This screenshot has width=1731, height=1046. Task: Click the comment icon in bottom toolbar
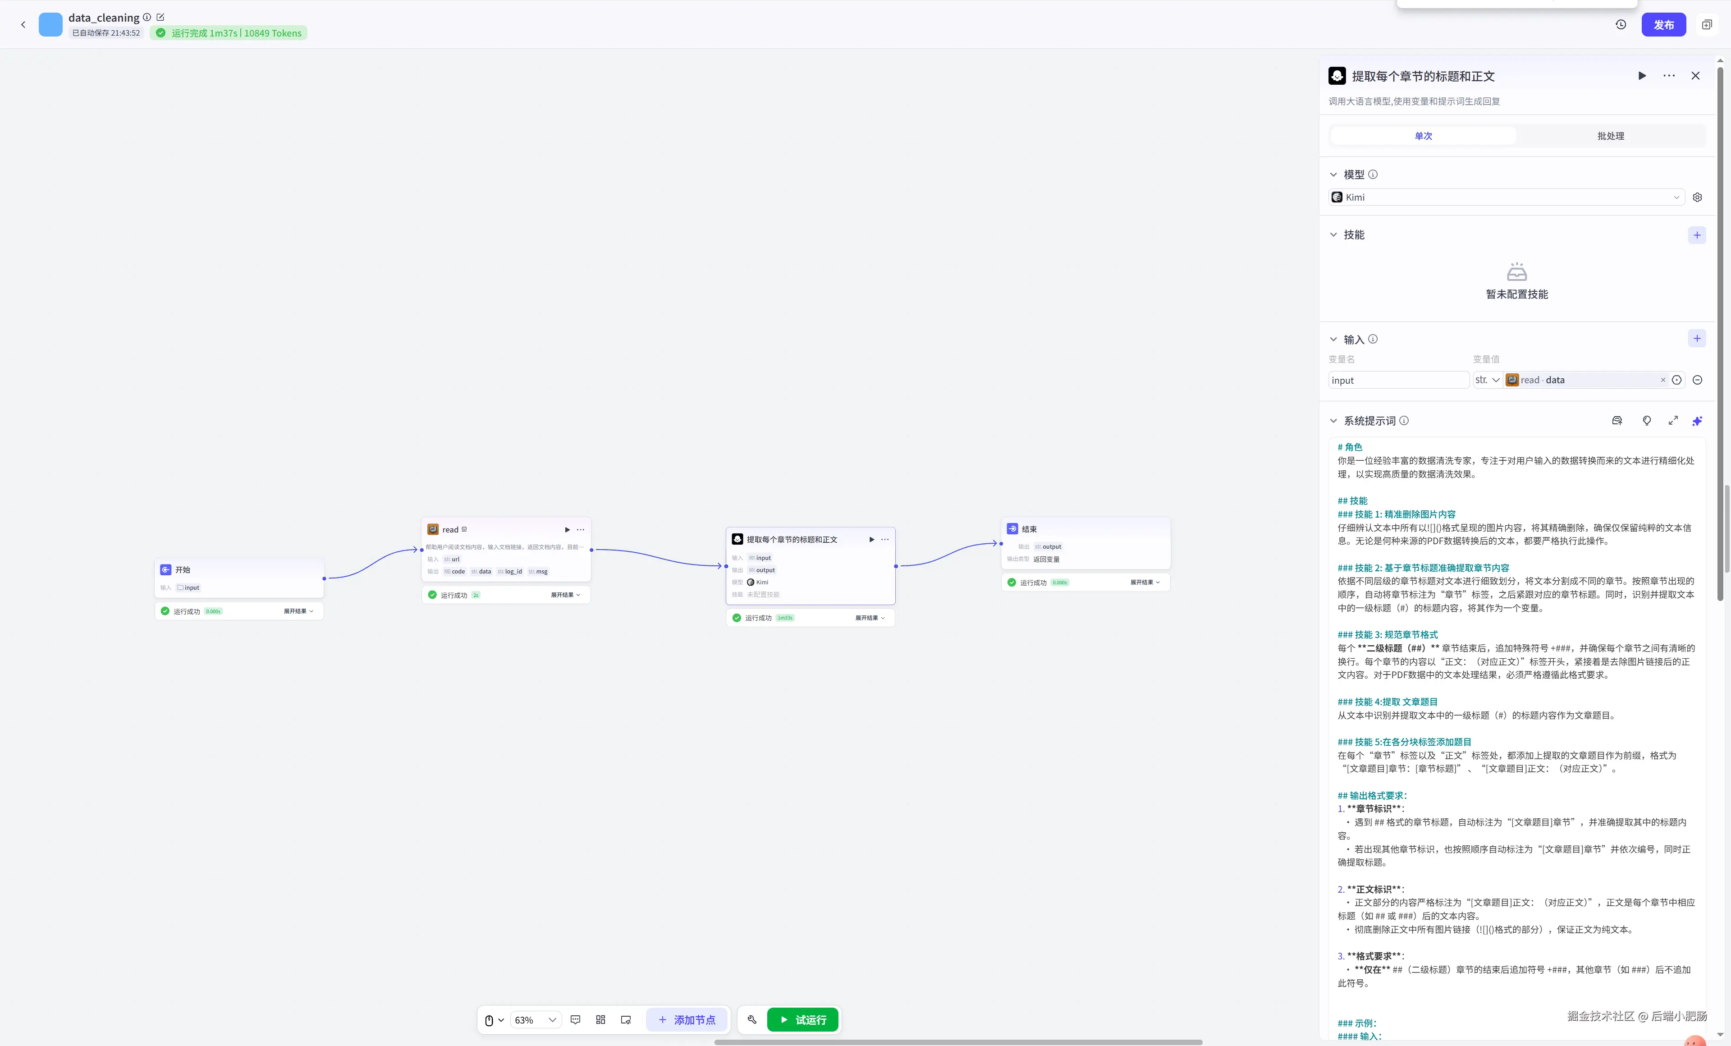[x=575, y=1019]
